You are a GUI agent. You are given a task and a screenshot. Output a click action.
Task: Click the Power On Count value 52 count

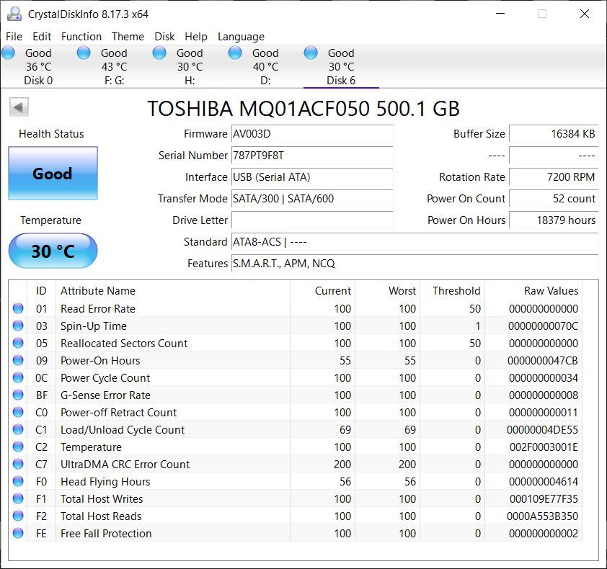[x=554, y=199]
